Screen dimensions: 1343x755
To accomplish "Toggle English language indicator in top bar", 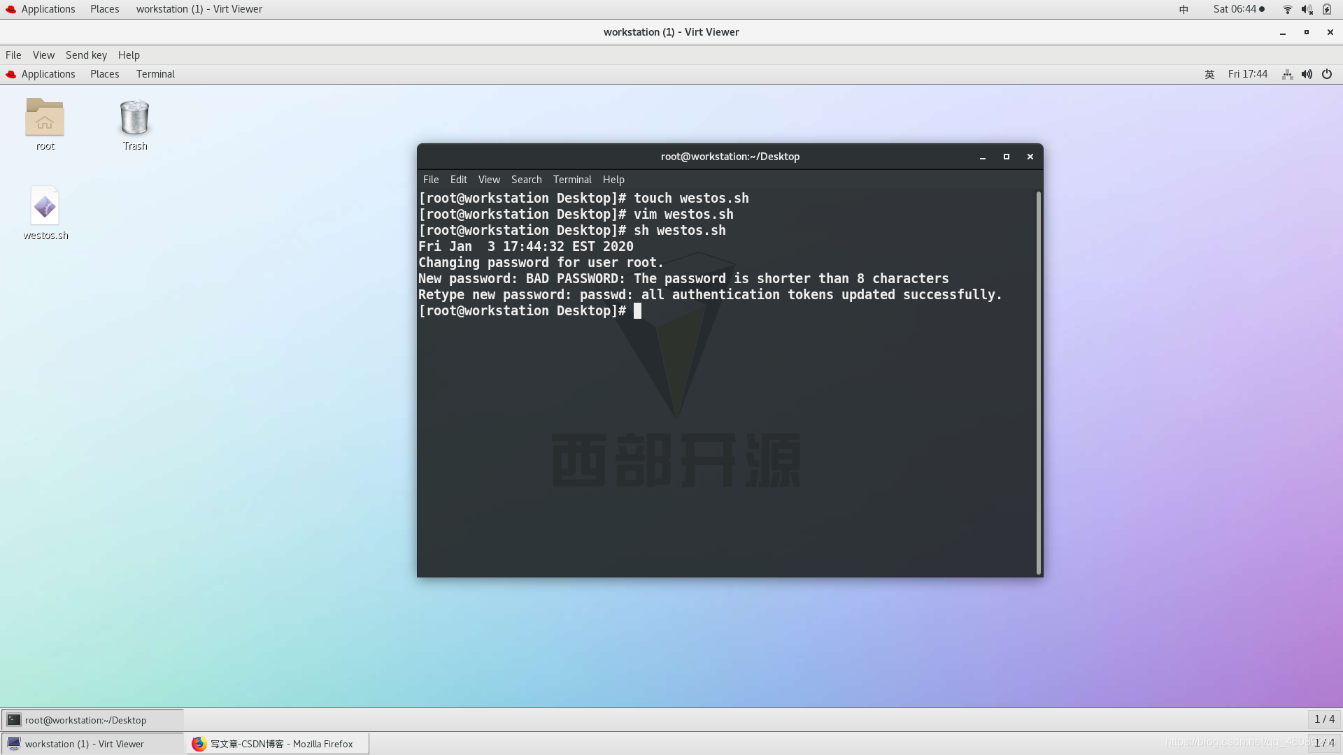I will click(1209, 75).
